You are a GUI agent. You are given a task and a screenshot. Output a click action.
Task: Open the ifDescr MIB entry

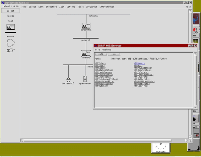click(x=140, y=63)
